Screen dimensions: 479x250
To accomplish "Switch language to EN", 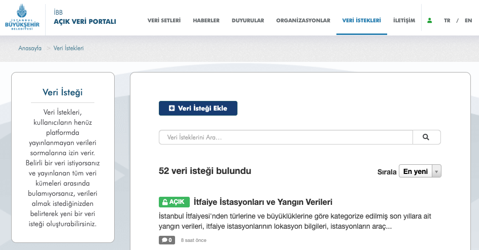I will point(468,20).
